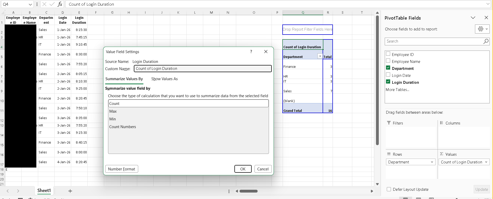Screen dimensions: 493x199
Task: Click the search magnifier in field list
Action: pos(486,41)
